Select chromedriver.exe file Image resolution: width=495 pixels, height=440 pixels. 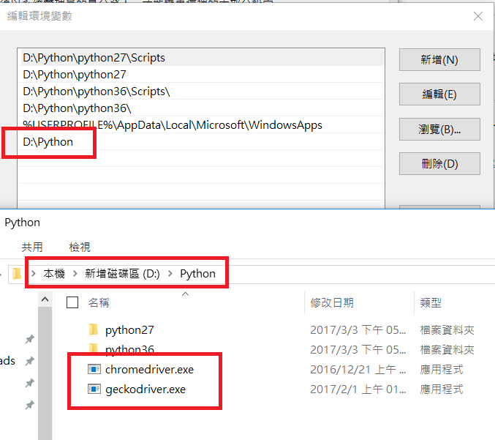point(149,369)
